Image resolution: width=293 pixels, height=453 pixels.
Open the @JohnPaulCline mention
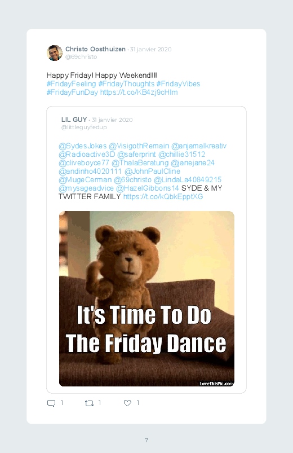pyautogui.click(x=153, y=171)
